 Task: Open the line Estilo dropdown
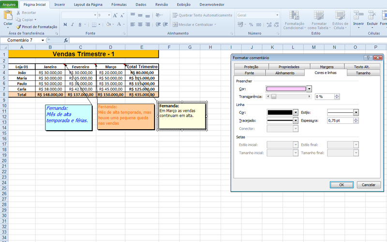tap(356, 113)
